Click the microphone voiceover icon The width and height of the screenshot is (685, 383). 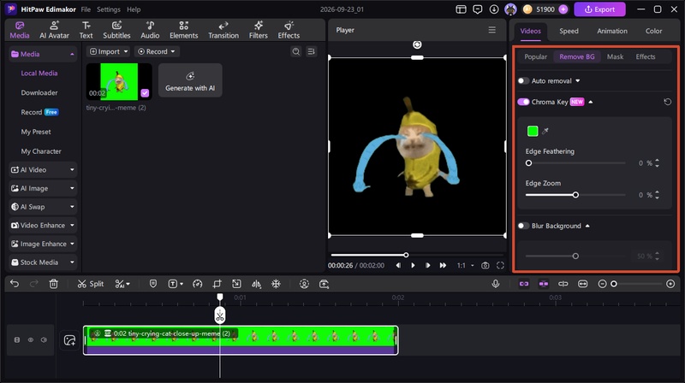coord(496,284)
